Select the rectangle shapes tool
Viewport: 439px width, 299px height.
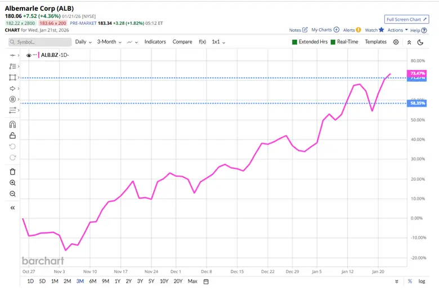coord(12,77)
